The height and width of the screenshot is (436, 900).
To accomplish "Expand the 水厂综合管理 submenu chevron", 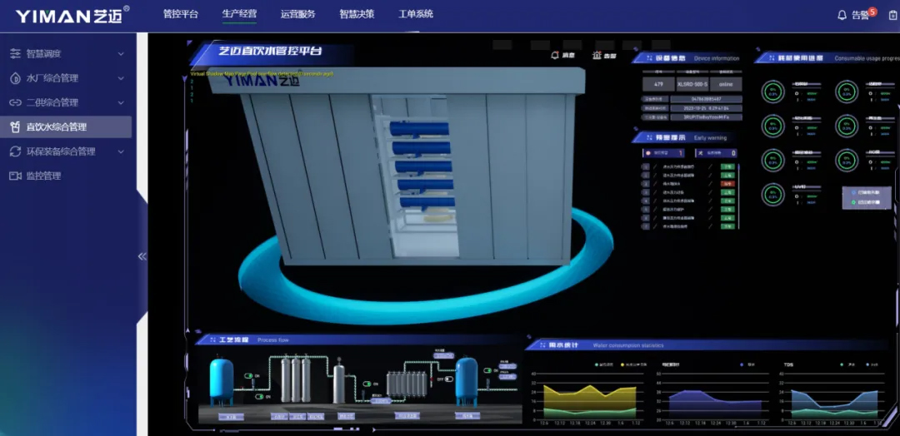I will tap(121, 78).
